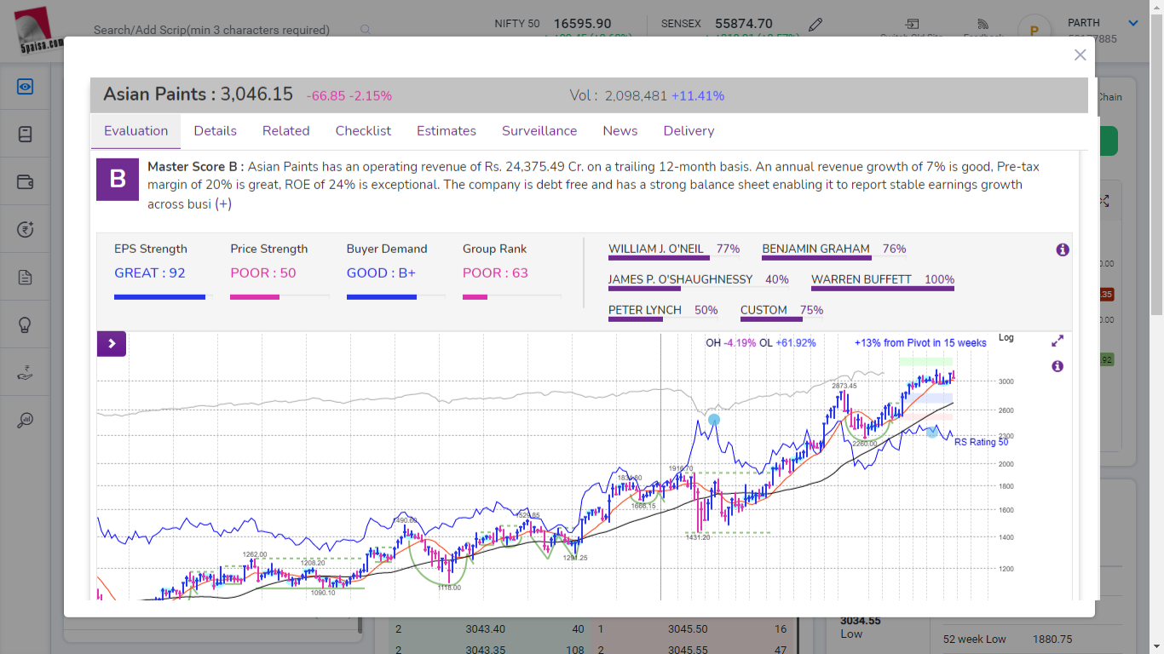Expand the chart to fullscreen
The image size is (1164, 654).
[x=1057, y=341]
